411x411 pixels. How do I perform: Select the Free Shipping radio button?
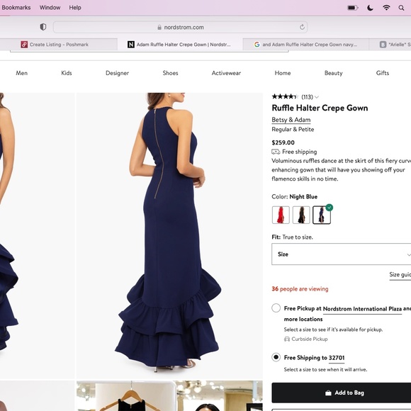276,357
